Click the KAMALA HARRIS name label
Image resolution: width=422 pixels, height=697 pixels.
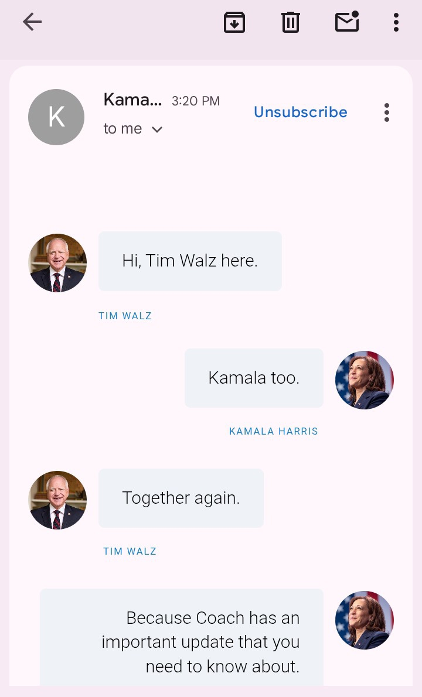274,431
